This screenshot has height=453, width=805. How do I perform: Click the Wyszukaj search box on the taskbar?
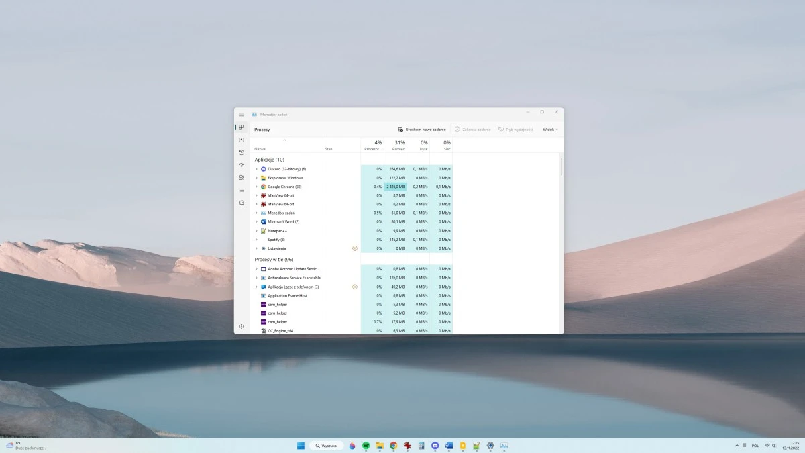(x=327, y=445)
